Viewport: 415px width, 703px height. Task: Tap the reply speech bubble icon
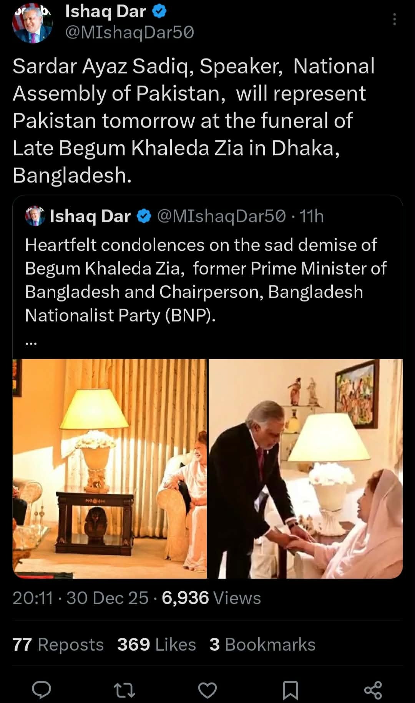41,690
